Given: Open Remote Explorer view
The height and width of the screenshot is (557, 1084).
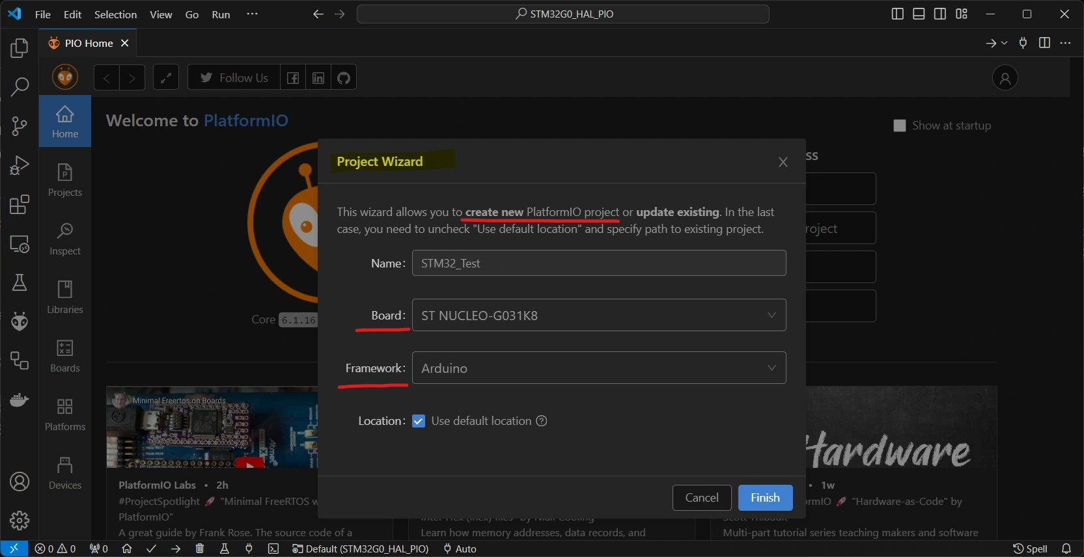Looking at the screenshot, I should coord(20,243).
